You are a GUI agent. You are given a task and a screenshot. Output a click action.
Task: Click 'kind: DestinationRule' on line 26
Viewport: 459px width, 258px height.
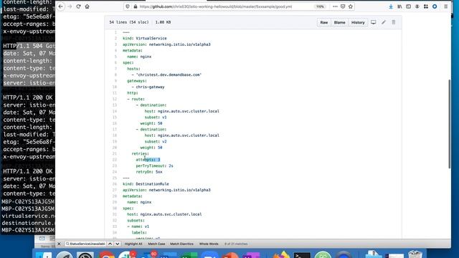(146, 184)
